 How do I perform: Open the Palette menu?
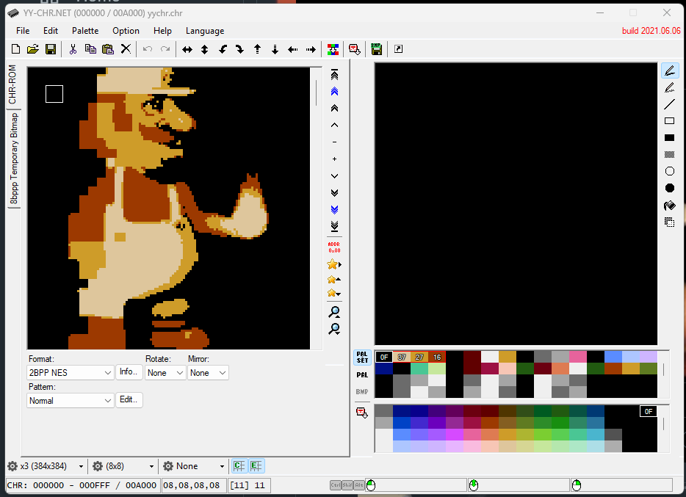[x=85, y=31]
